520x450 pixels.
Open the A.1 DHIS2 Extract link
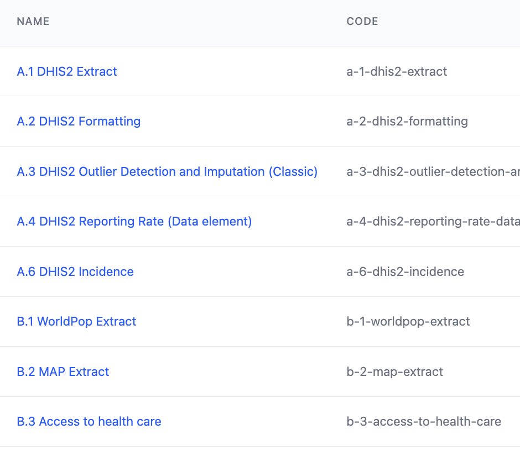pos(67,72)
